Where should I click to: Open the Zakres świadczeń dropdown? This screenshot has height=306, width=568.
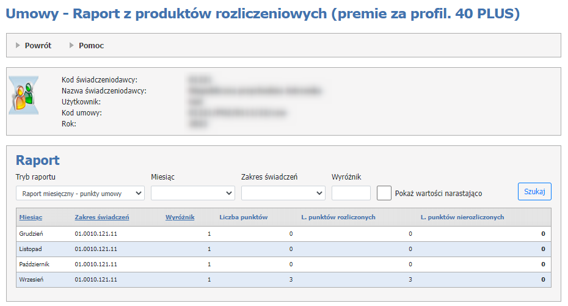pos(283,193)
